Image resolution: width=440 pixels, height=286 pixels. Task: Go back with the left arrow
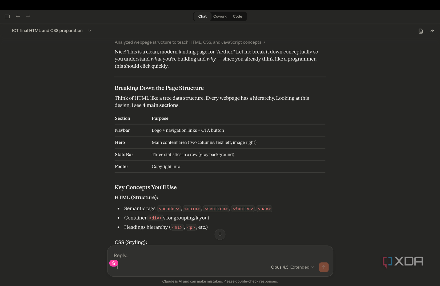[18, 17]
